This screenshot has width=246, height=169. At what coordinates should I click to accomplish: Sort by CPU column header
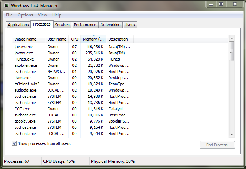[75, 39]
